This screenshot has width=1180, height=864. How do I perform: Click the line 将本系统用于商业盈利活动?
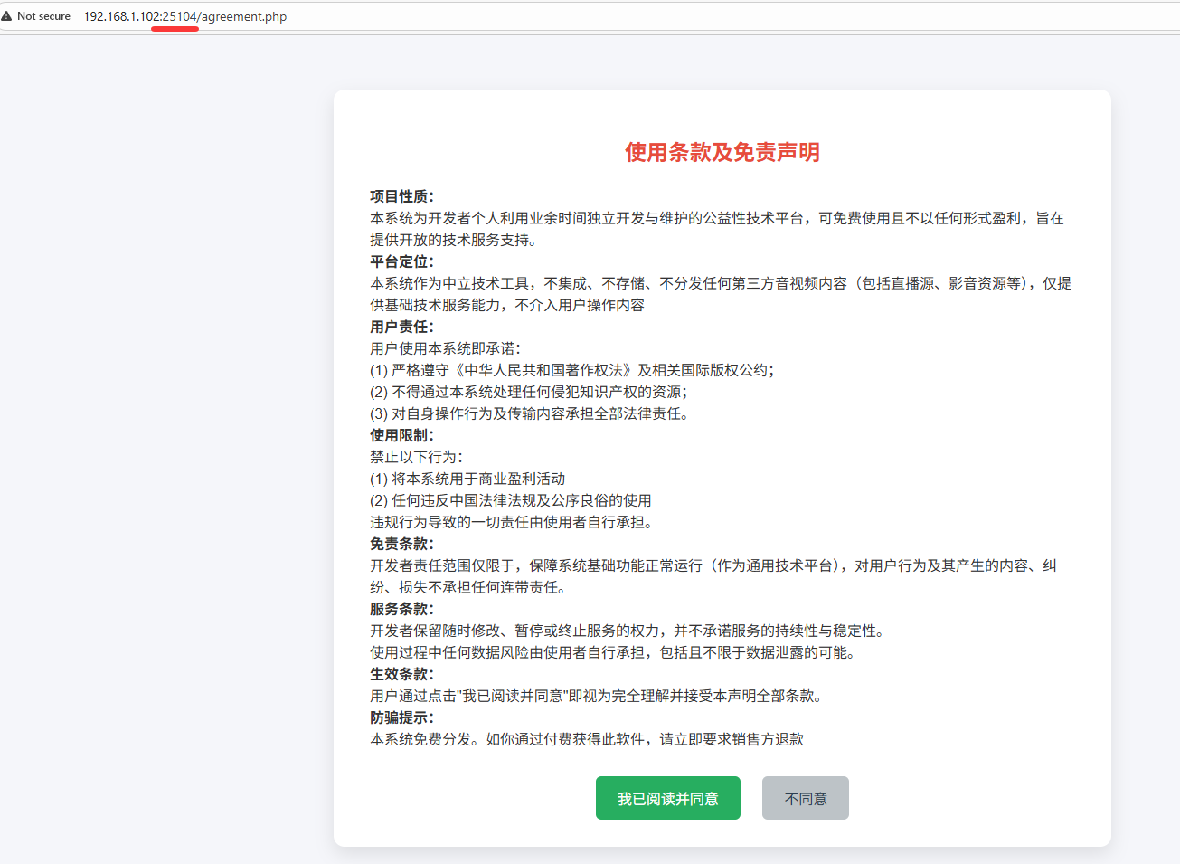point(467,479)
